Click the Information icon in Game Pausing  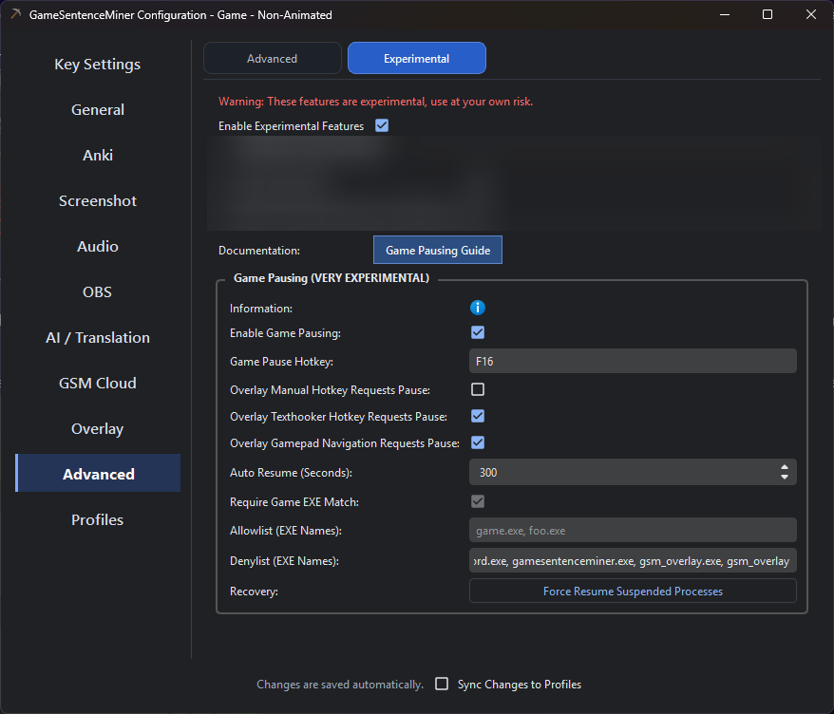[477, 308]
